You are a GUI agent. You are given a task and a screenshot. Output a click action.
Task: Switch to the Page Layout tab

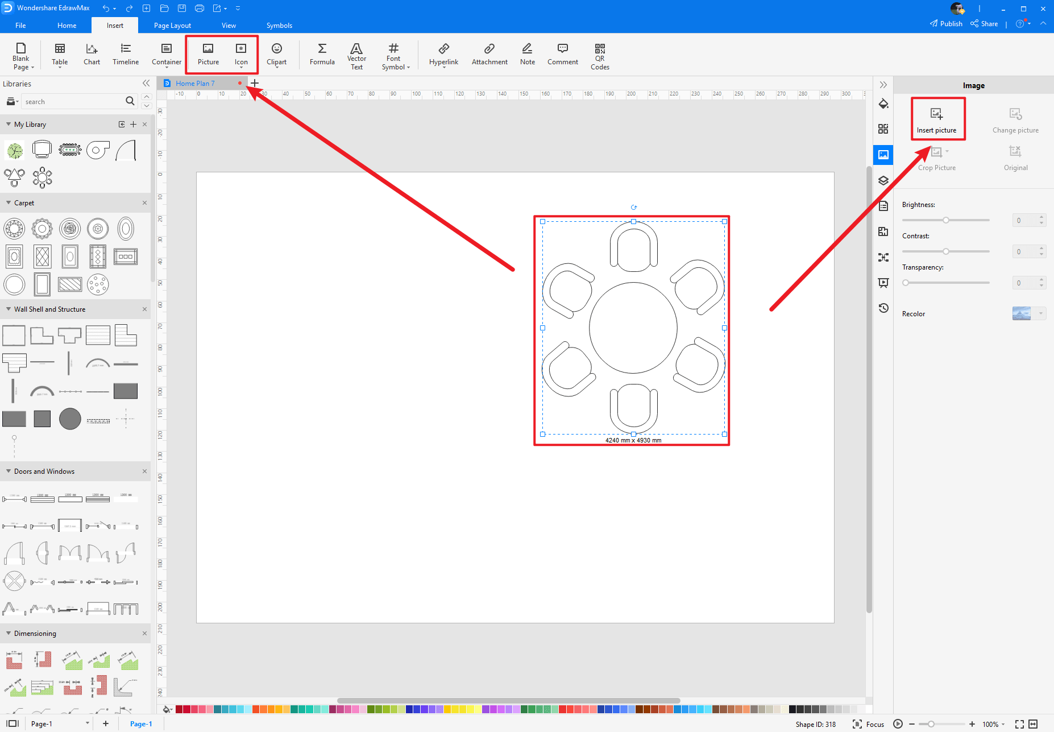(172, 26)
